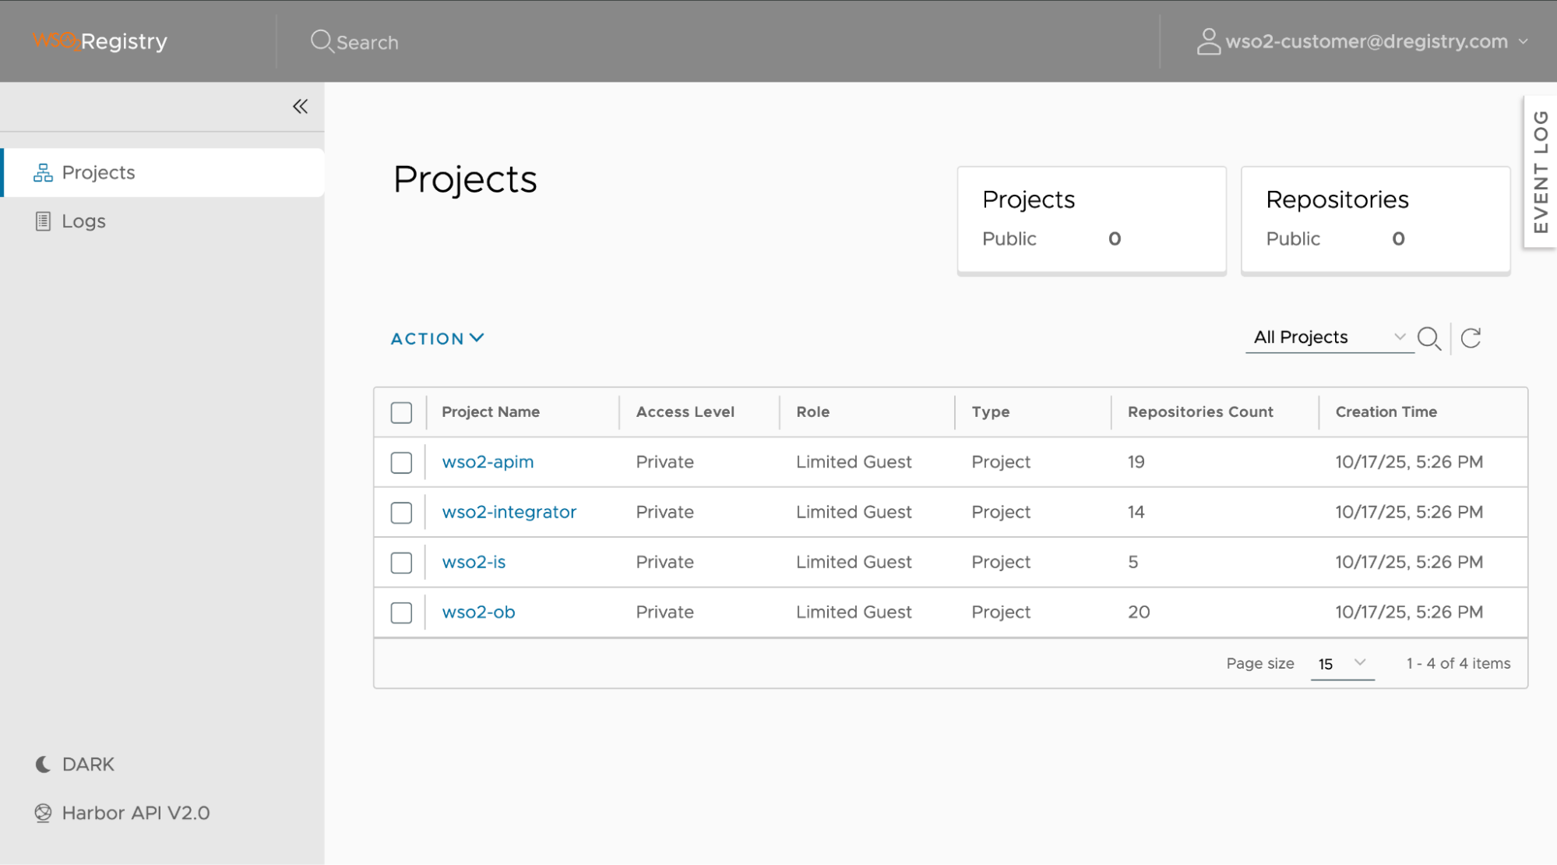Change the page size with its dropdown
Image resolution: width=1557 pixels, height=865 pixels.
pos(1340,663)
